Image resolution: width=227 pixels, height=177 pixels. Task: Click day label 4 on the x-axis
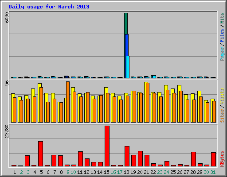pos(35,172)
